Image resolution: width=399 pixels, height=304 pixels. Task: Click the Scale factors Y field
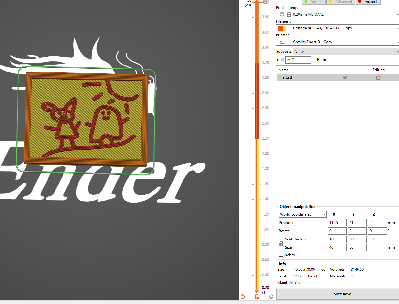(x=357, y=239)
